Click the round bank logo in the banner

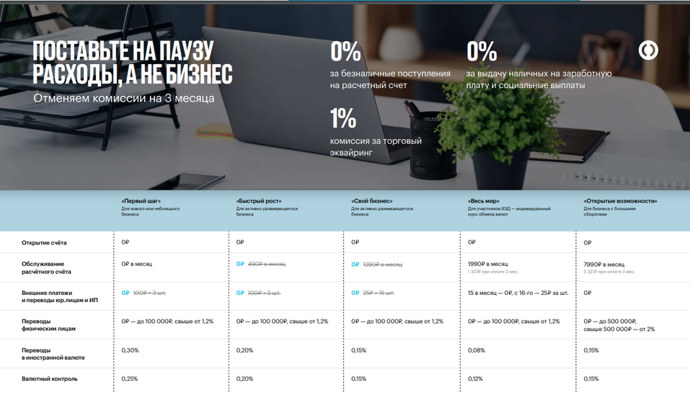648,50
